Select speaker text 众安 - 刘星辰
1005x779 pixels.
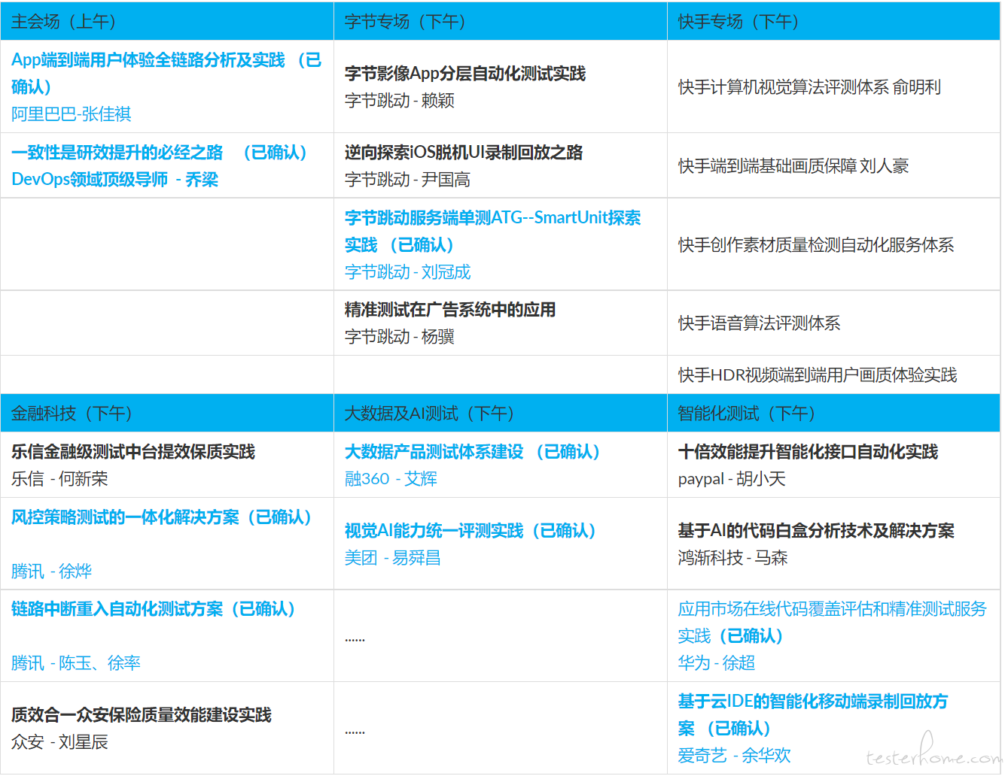click(x=59, y=742)
